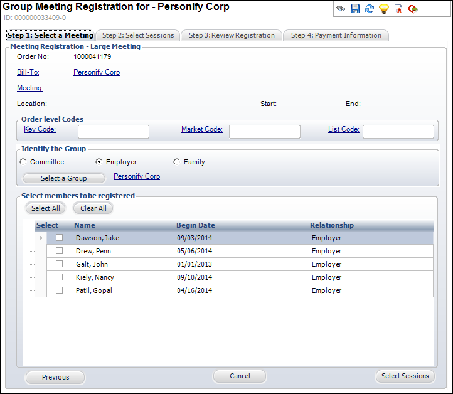453x394 pixels.
Task: Click the Select All button
Action: coord(46,208)
